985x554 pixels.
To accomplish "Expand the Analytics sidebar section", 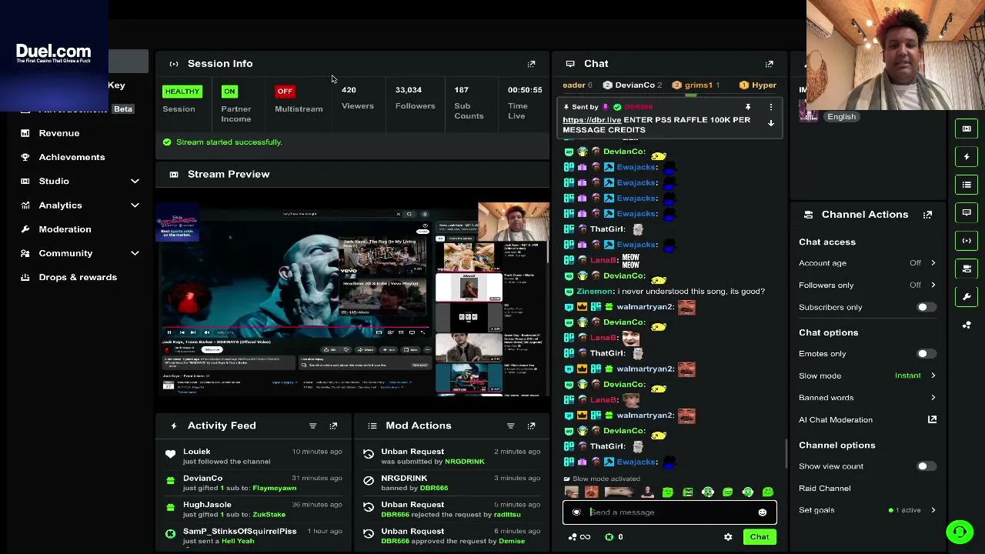I will 135,205.
